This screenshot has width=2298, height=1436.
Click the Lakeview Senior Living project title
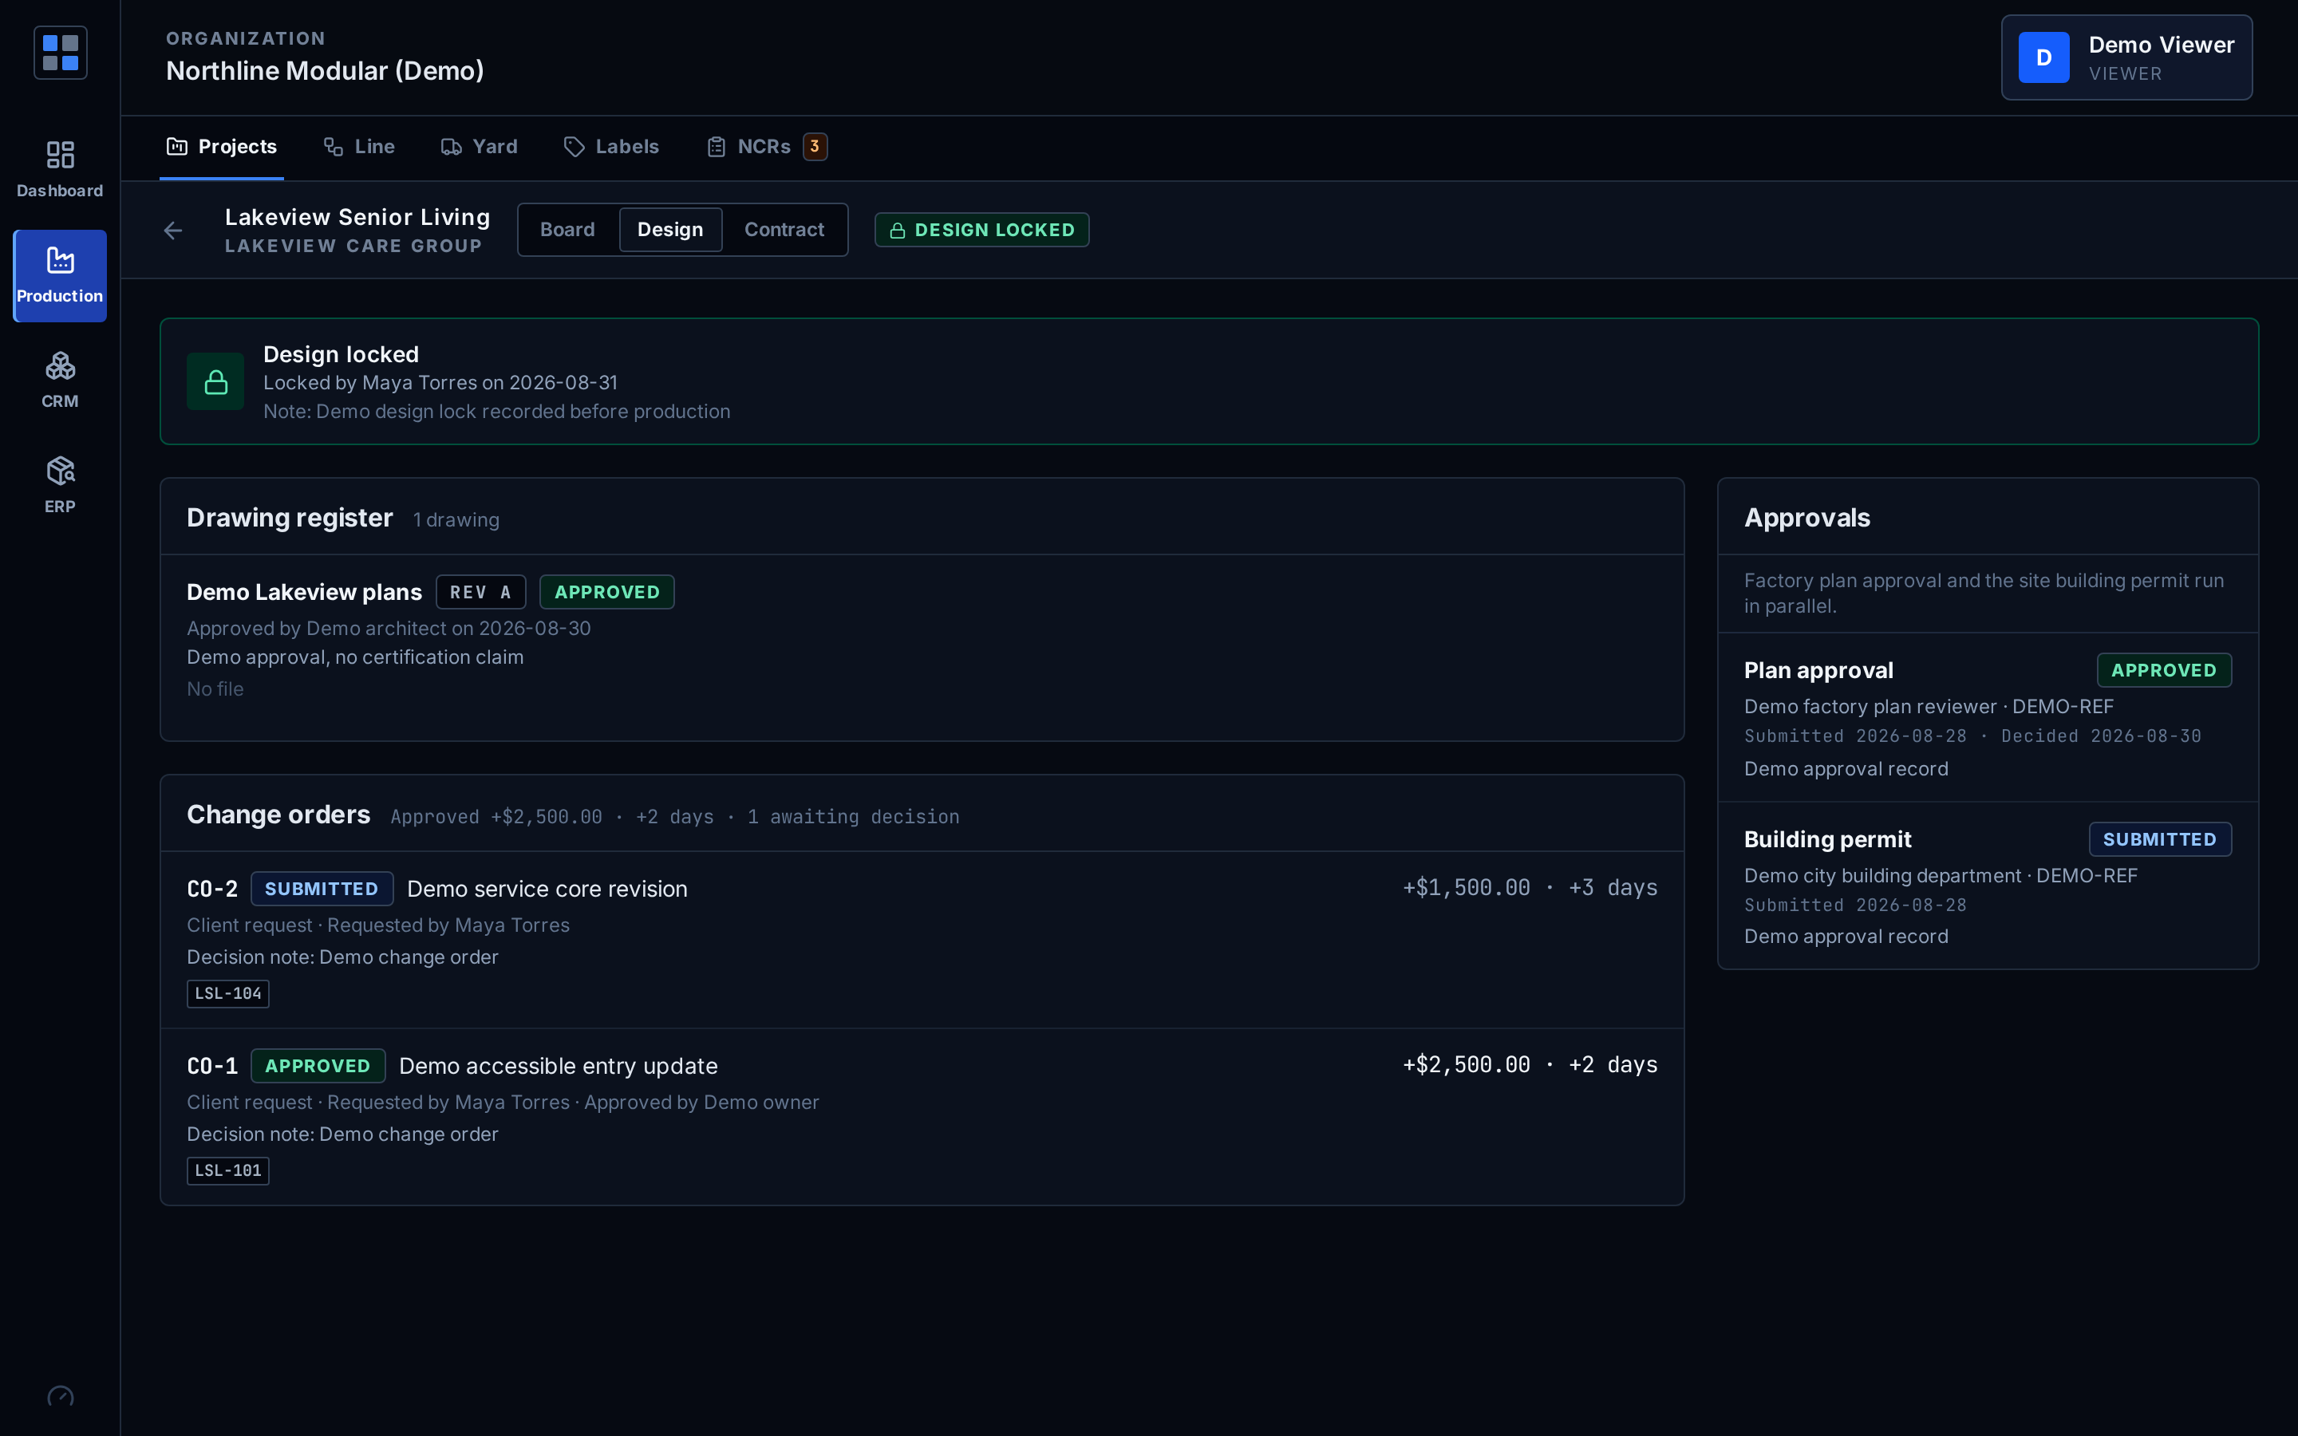357,216
